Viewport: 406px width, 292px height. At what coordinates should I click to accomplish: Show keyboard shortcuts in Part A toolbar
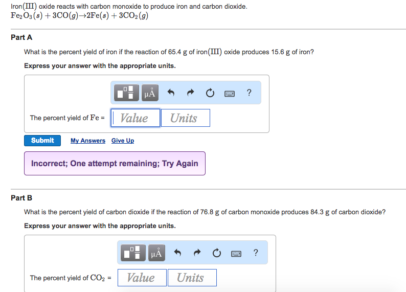coord(229,93)
